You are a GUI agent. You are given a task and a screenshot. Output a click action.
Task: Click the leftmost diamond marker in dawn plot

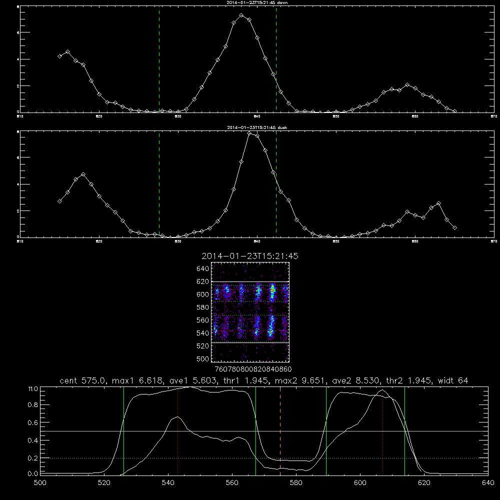tap(59, 56)
